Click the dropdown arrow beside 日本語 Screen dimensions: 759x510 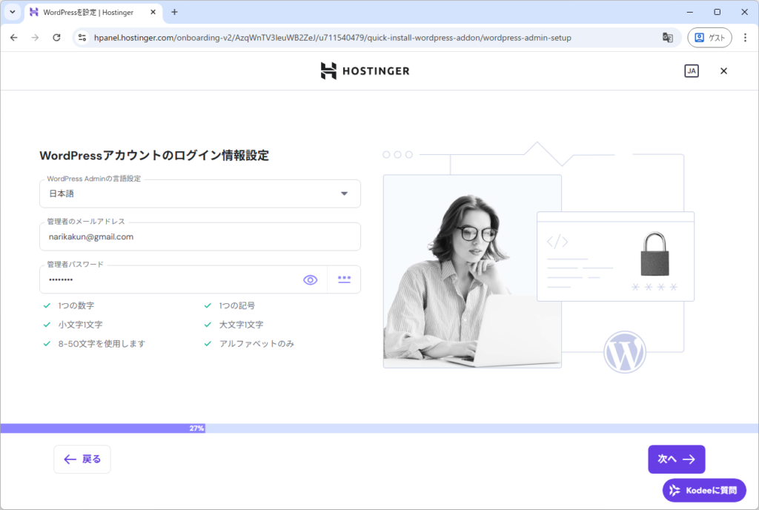click(344, 193)
